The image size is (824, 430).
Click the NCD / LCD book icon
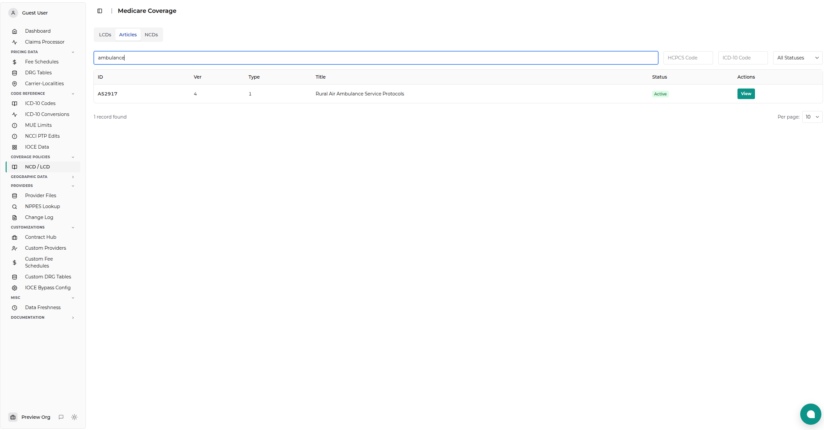(x=15, y=167)
